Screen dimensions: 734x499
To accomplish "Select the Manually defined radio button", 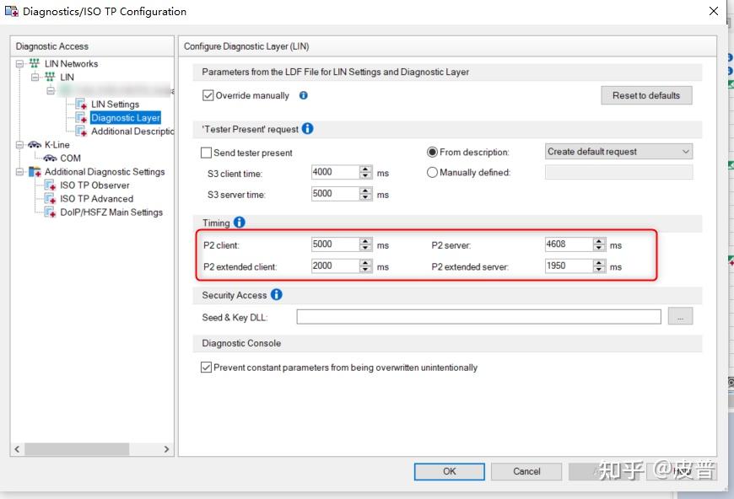I will pos(432,173).
